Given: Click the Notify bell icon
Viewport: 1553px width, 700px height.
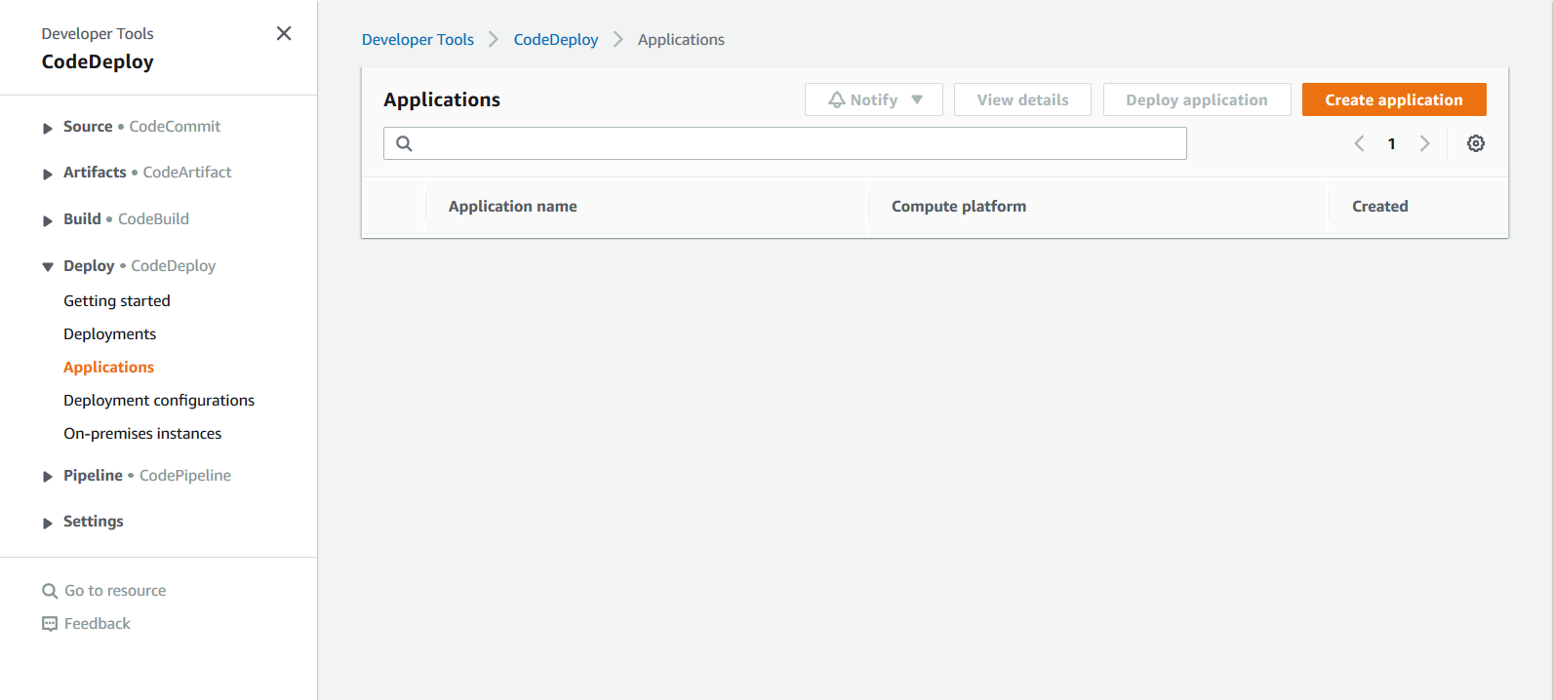Looking at the screenshot, I should coord(837,99).
